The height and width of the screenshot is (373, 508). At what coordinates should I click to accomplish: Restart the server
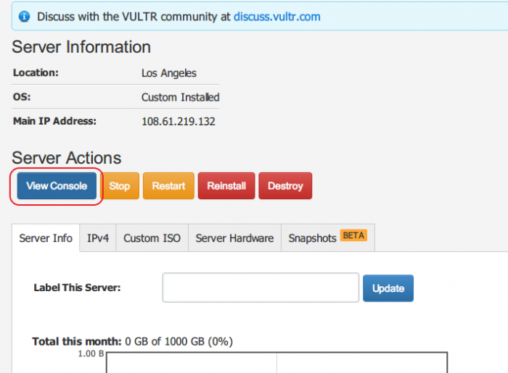168,186
